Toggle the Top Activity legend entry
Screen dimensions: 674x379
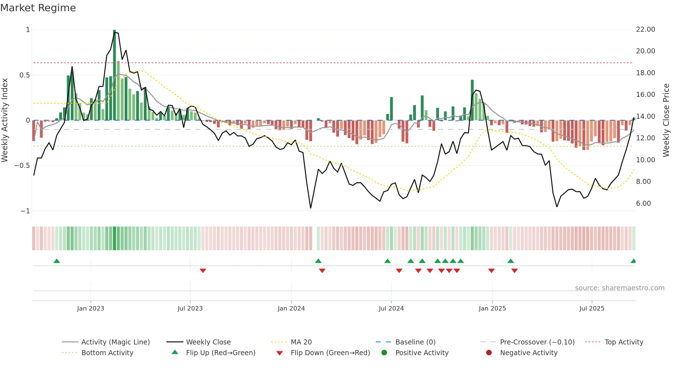click(x=614, y=342)
